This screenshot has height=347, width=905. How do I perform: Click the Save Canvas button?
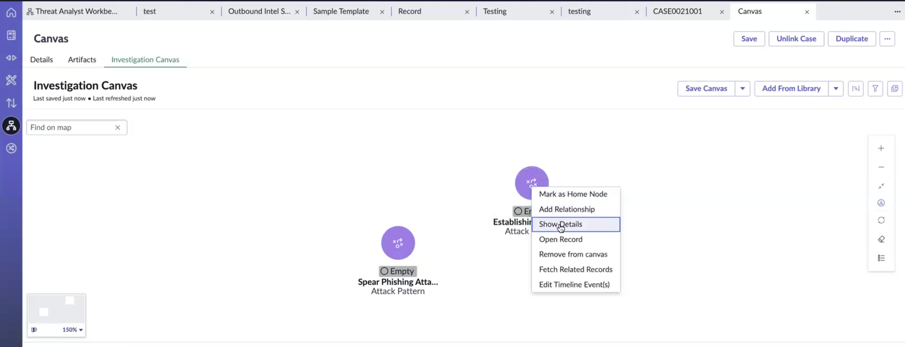tap(706, 89)
